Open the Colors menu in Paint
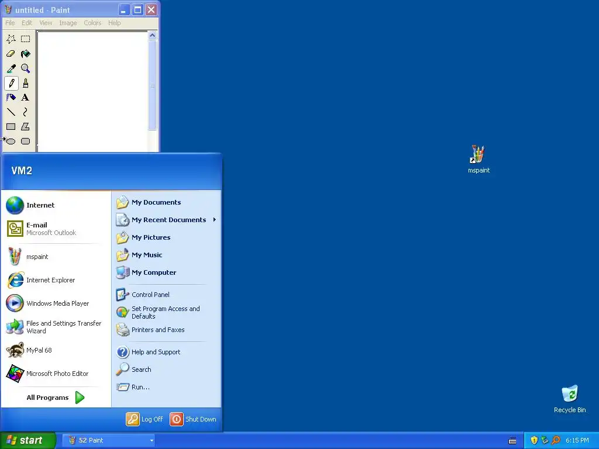This screenshot has width=599, height=449. coord(92,23)
